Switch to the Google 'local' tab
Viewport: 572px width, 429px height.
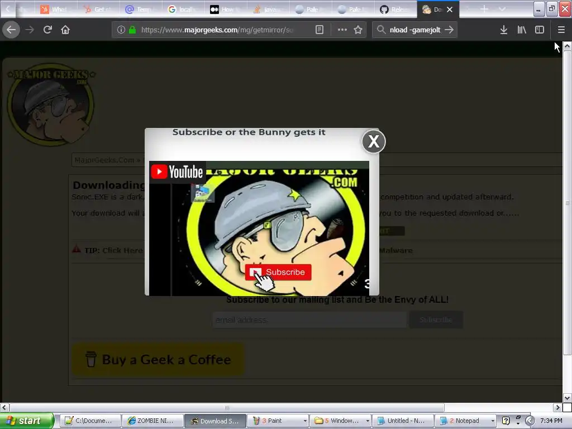[x=183, y=9]
